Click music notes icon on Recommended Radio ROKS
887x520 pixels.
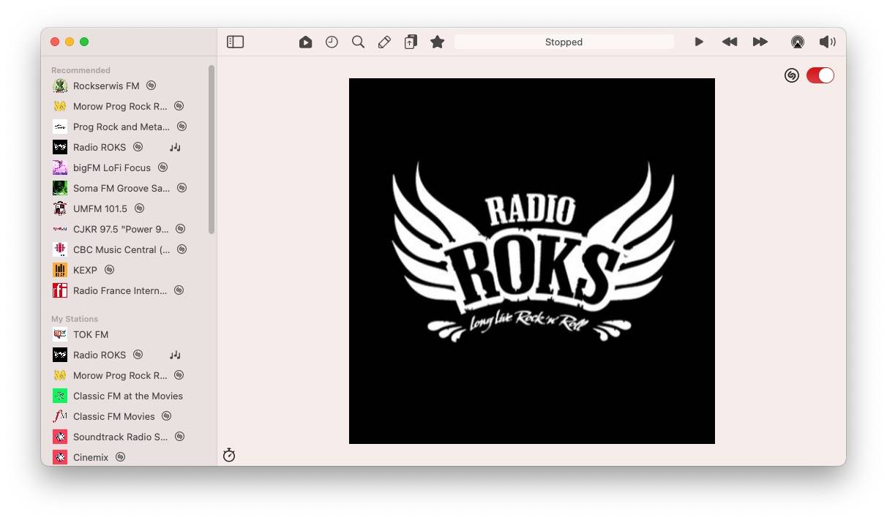(x=175, y=147)
